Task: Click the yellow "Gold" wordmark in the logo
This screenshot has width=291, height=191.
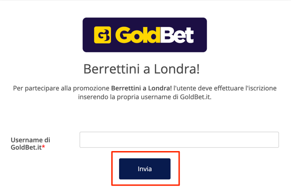Action: pos(138,35)
